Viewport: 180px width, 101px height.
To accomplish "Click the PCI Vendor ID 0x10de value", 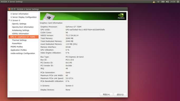I will coord(69,65).
